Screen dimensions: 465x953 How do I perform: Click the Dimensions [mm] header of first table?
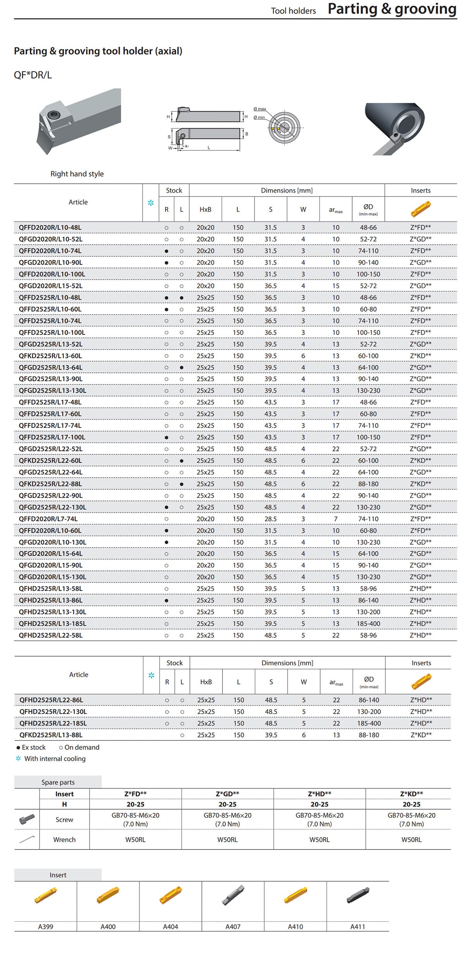pos(287,190)
